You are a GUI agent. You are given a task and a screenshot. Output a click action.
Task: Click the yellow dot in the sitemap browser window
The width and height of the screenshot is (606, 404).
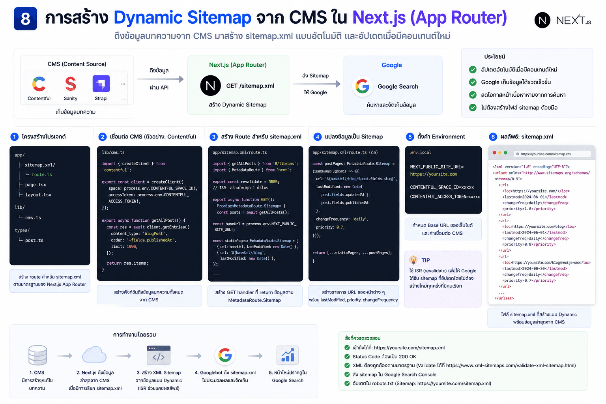point(500,153)
